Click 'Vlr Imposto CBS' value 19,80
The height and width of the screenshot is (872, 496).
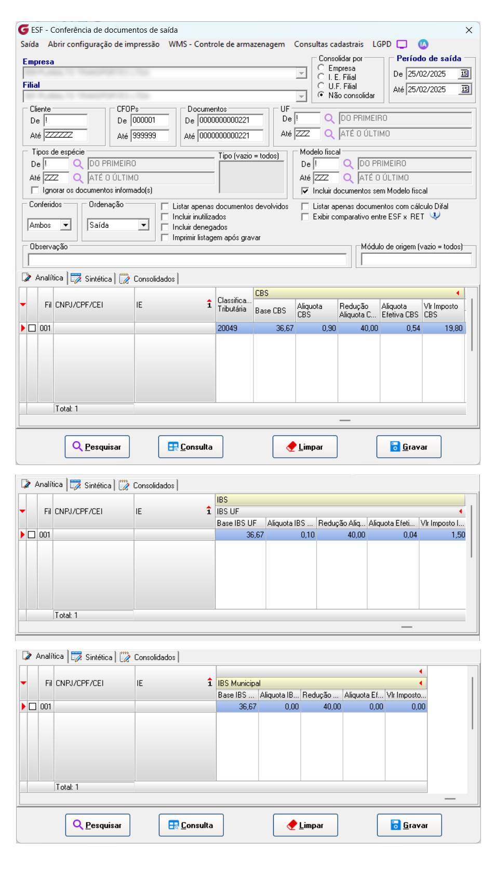pos(444,329)
